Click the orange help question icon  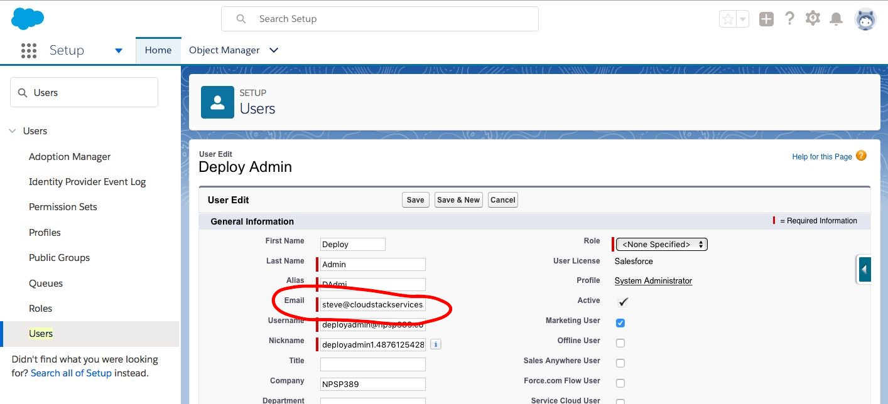pos(861,156)
